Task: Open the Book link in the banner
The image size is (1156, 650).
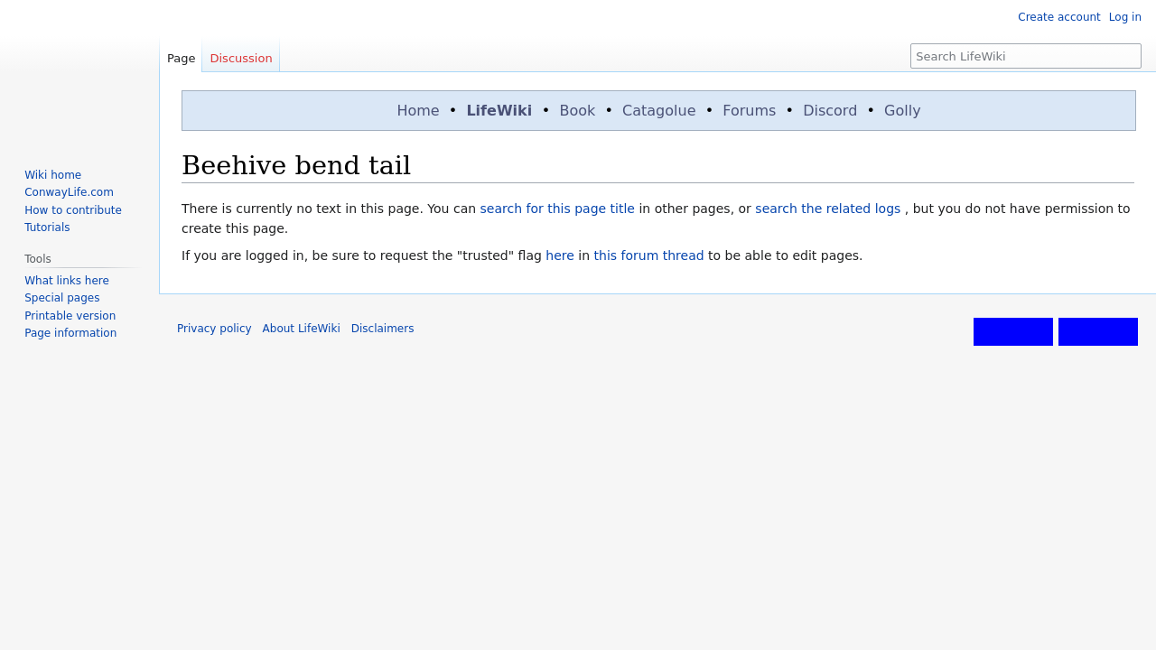Action: point(577,110)
